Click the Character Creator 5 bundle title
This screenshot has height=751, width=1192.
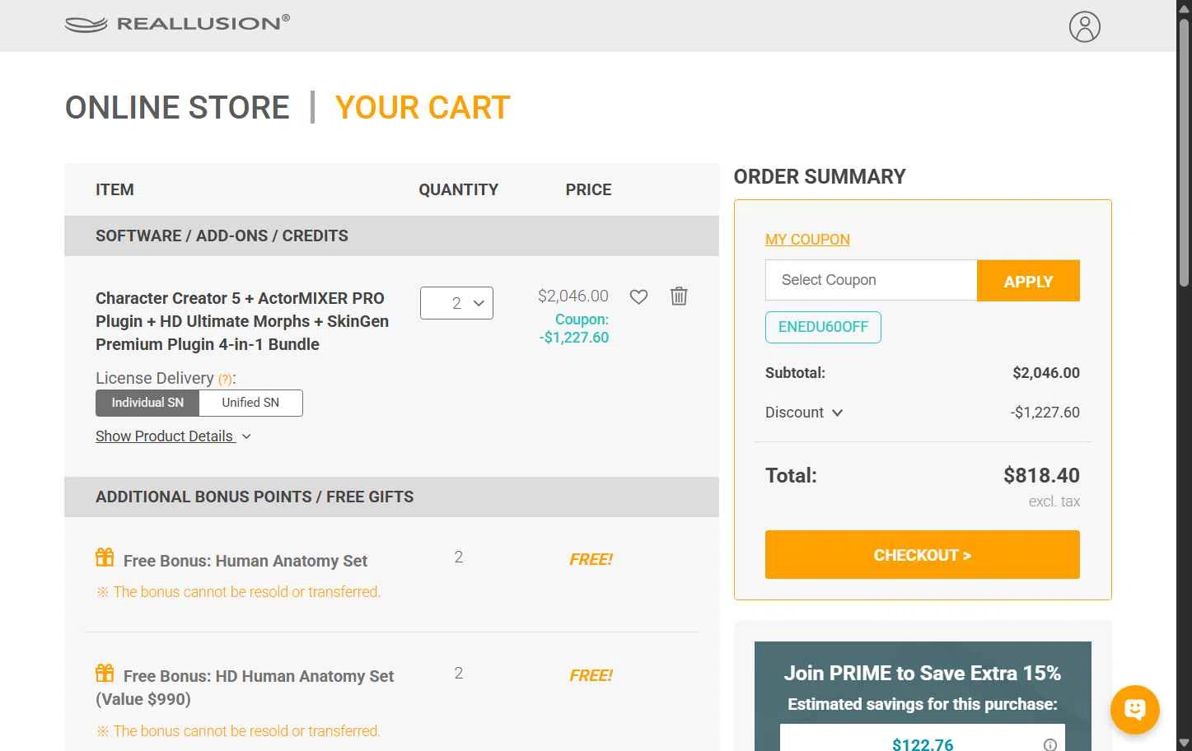click(x=242, y=321)
